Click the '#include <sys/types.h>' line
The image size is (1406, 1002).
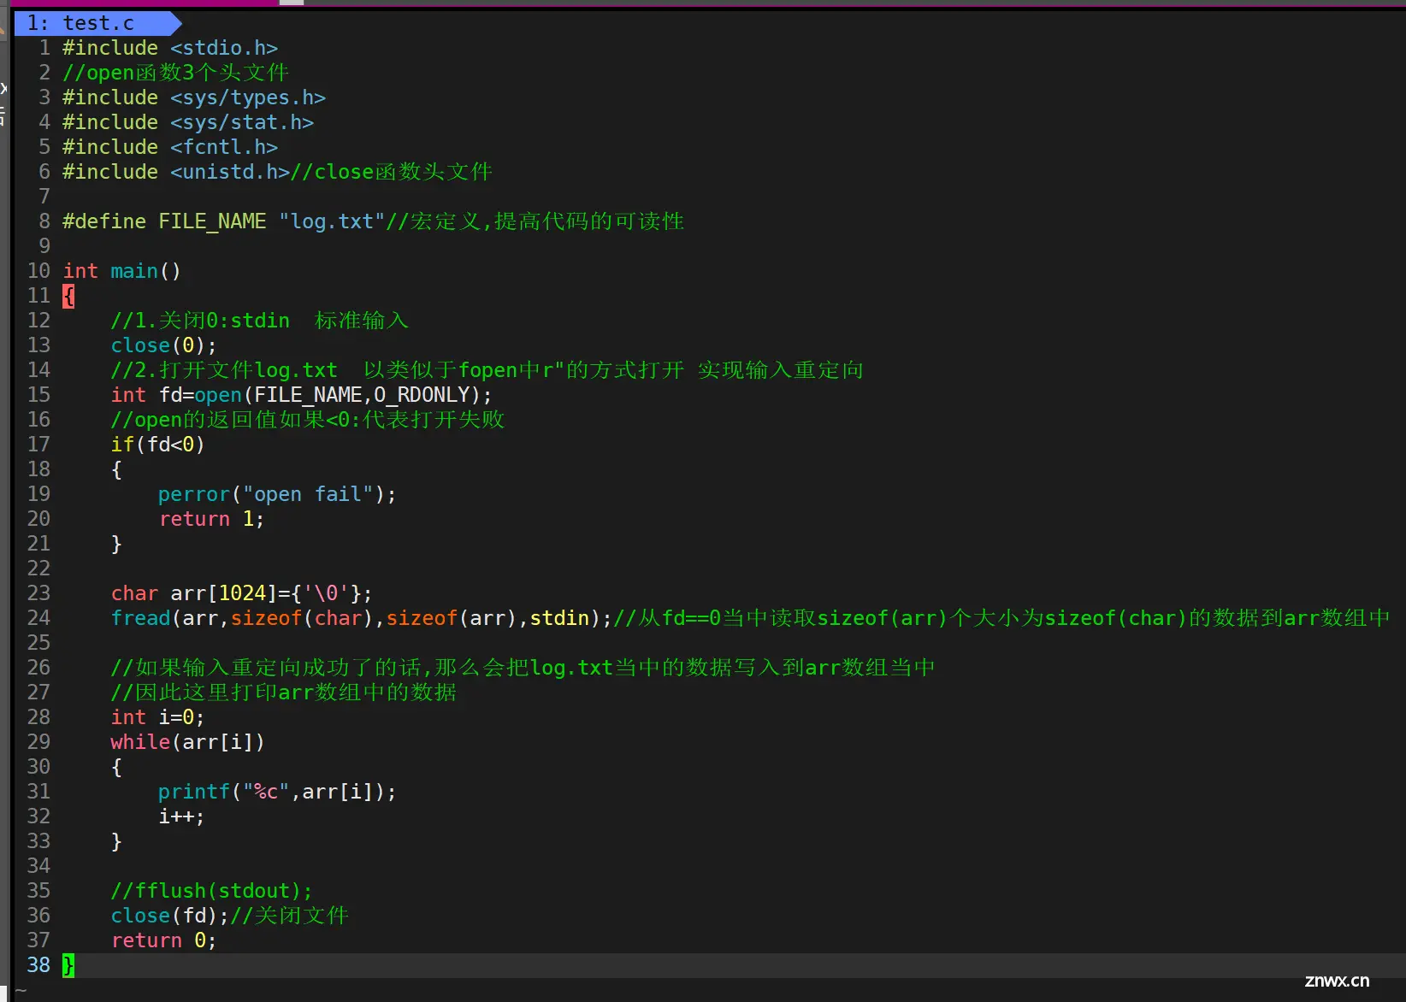tap(194, 97)
